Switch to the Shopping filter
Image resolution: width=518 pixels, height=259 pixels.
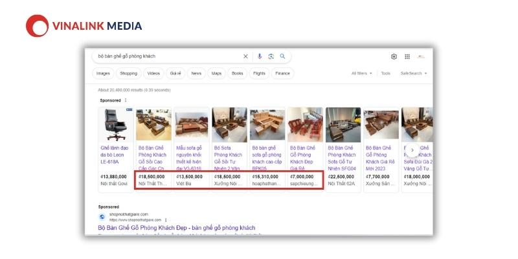128,73
